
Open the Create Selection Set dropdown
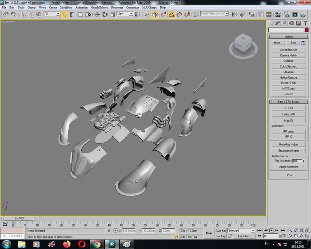[x=214, y=14]
